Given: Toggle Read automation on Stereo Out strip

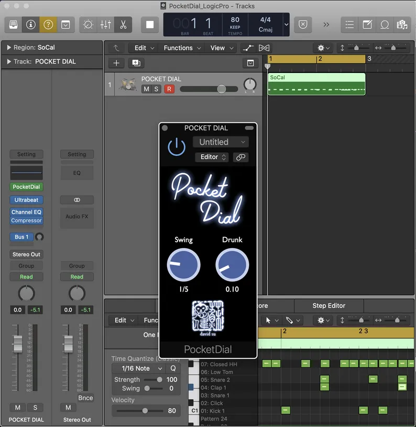Looking at the screenshot, I should 77,276.
